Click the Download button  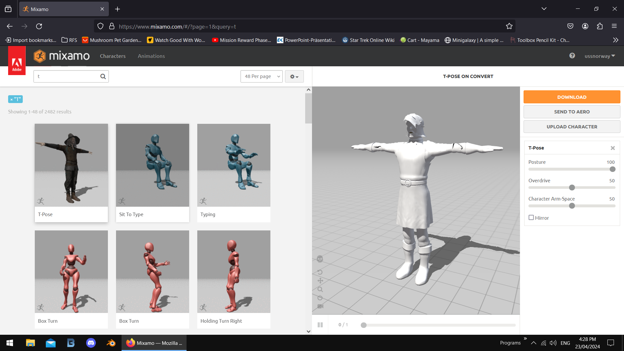572,97
